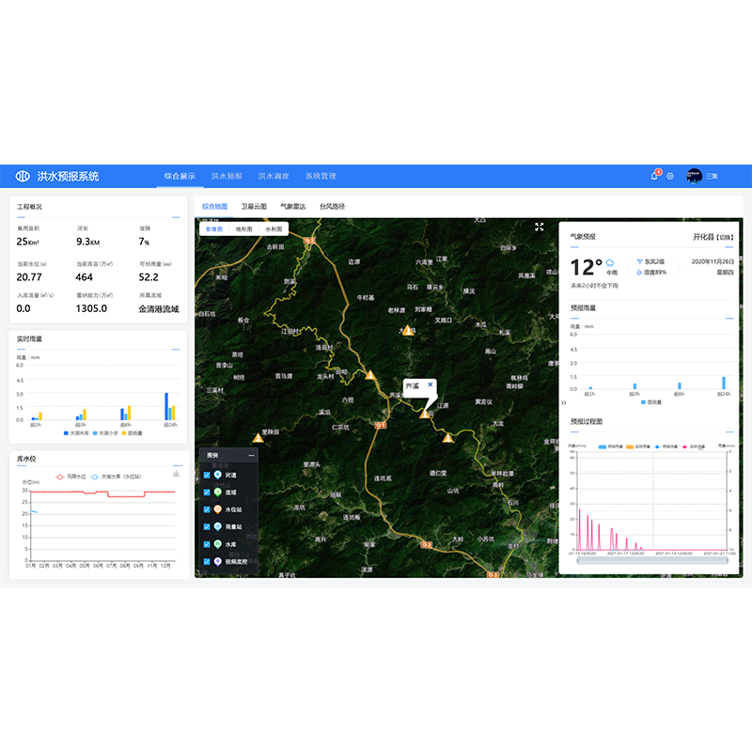Close the 齐溪 map popup

pos(431,384)
